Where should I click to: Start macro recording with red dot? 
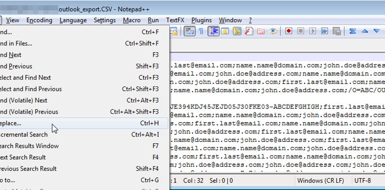[x=289, y=31]
